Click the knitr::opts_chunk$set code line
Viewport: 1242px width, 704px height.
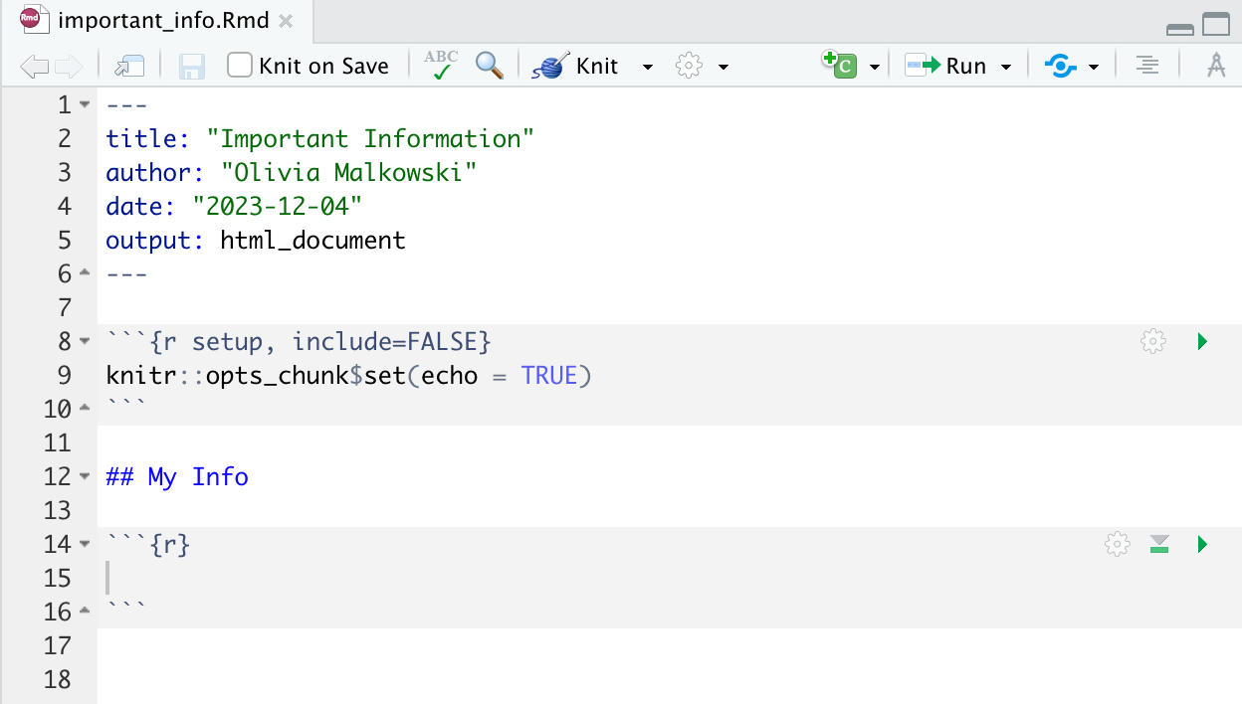tap(348, 376)
